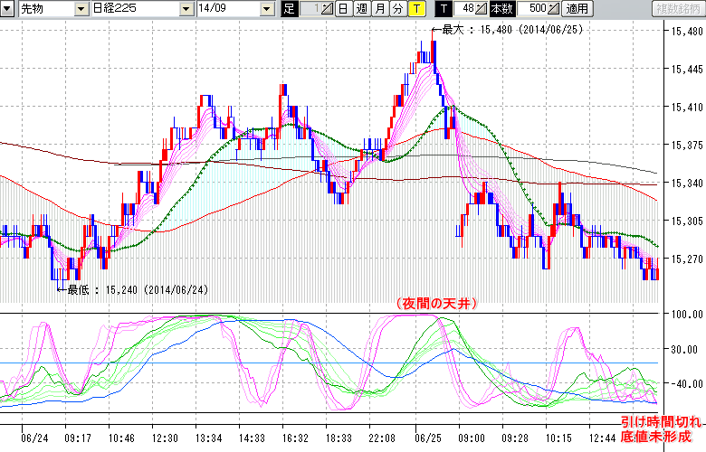This screenshot has height=452, width=706.
Task: Focus the 本数 500 bar count field
Action: click(x=531, y=9)
